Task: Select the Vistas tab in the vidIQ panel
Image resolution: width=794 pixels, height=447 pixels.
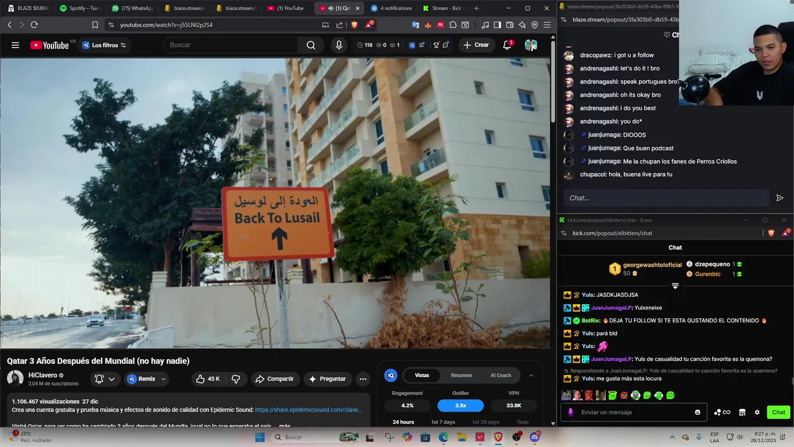Action: point(422,375)
